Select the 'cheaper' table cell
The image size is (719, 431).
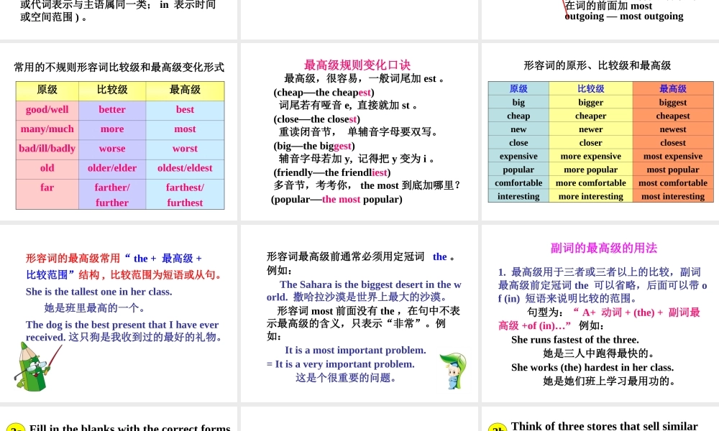[x=590, y=116]
